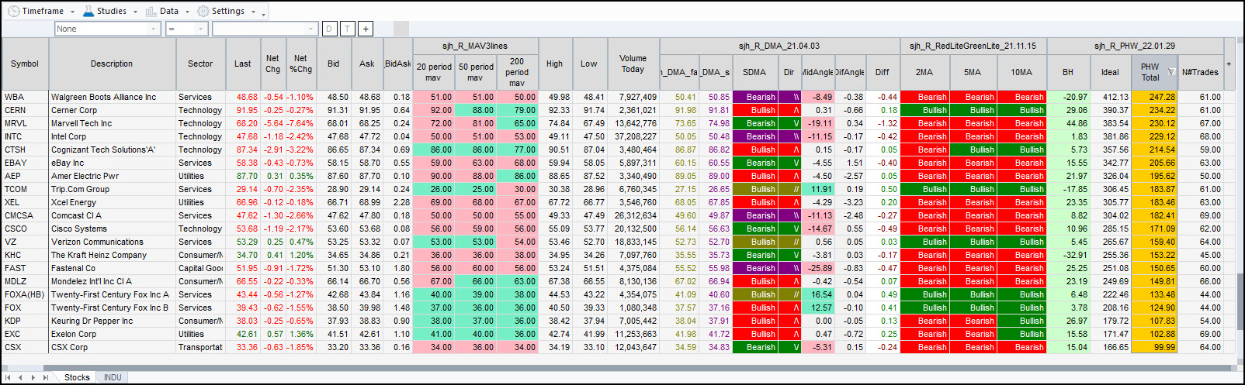Click the N#Trades column header
The image size is (1245, 385).
[x=1200, y=72]
